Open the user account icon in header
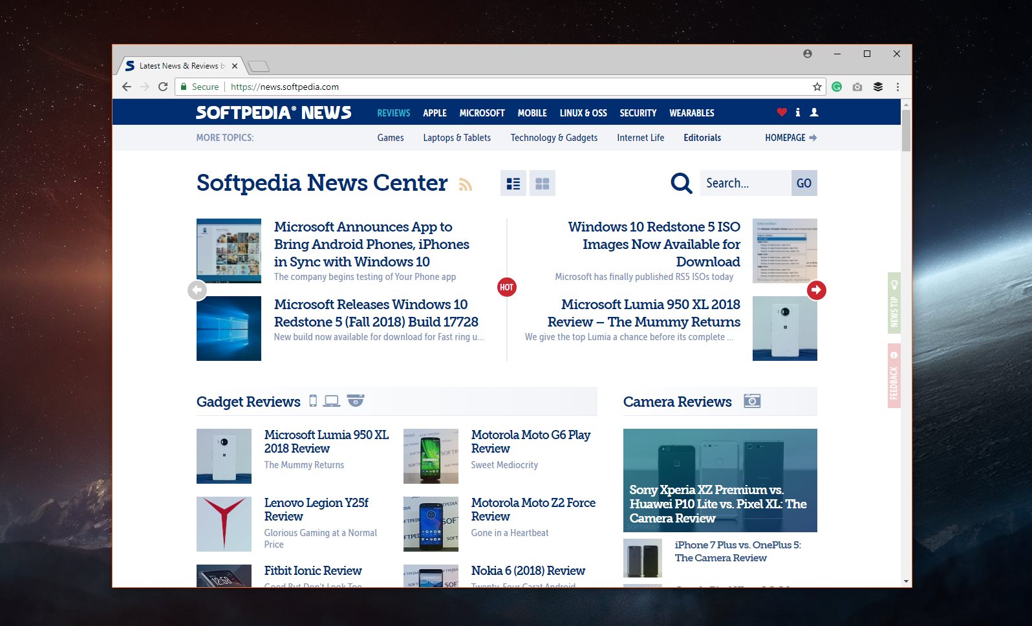 tap(814, 113)
